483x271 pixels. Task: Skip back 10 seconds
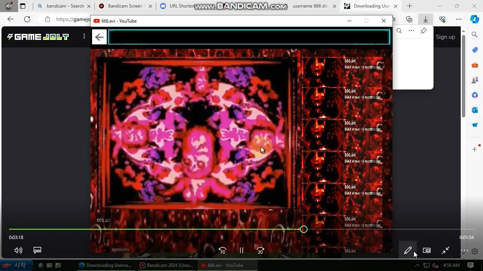point(223,250)
